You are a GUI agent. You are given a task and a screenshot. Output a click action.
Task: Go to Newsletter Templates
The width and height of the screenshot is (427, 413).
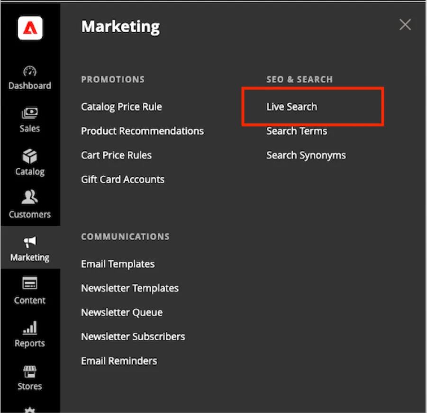point(130,288)
